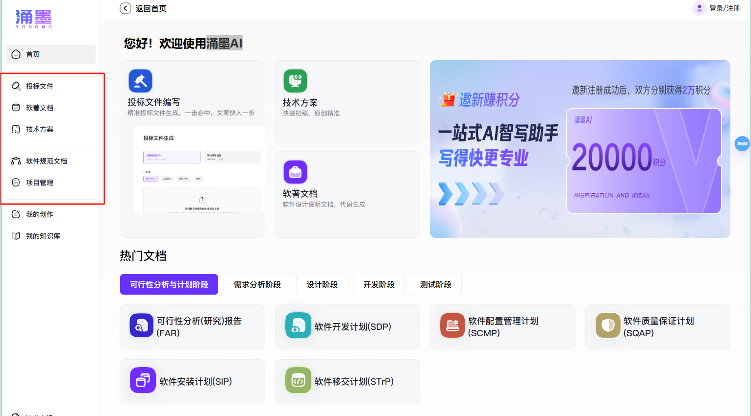The height and width of the screenshot is (416, 751).
Task: Click the blue 36M floating badge
Action: click(x=742, y=143)
